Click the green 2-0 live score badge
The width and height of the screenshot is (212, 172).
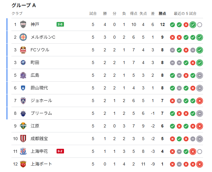(x=60, y=24)
